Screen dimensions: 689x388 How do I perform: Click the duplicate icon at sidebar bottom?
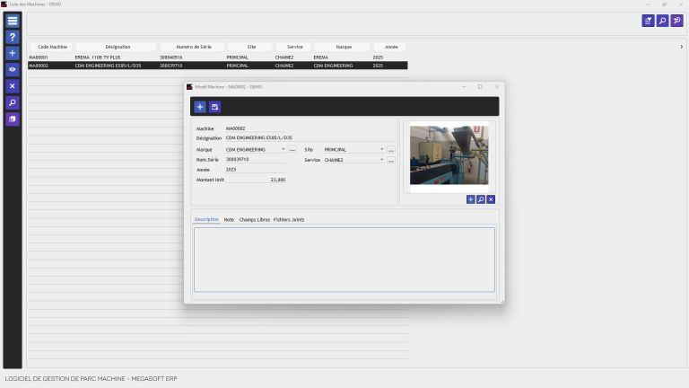pos(13,119)
